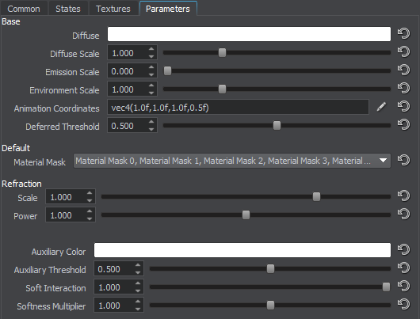
Task: Go to the Common tab
Action: [24, 9]
